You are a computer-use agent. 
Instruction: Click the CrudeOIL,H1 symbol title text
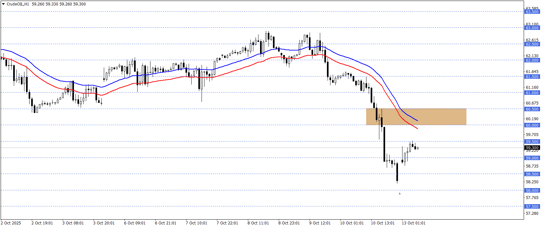(x=18, y=4)
